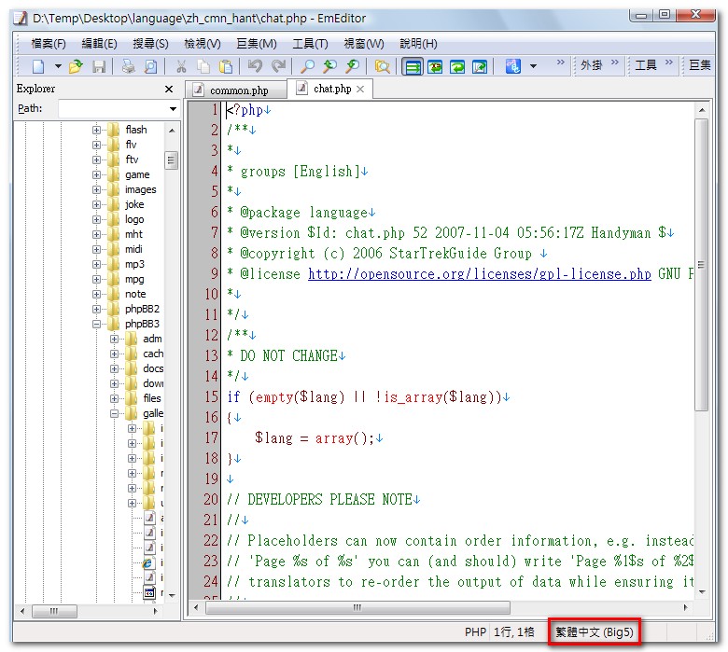Viewport: 728px width, 652px height.
Task: Select the note folder
Action: [x=135, y=294]
